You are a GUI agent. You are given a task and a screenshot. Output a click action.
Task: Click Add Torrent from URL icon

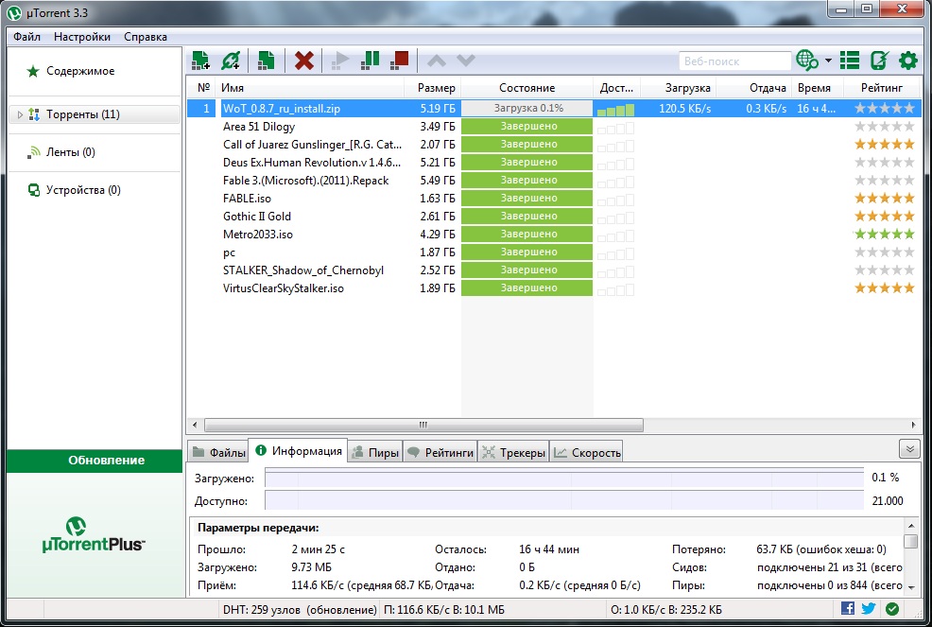pos(231,61)
